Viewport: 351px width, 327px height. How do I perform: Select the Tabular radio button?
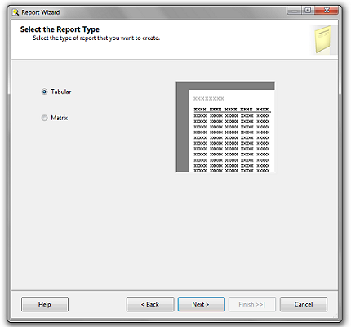(x=44, y=92)
